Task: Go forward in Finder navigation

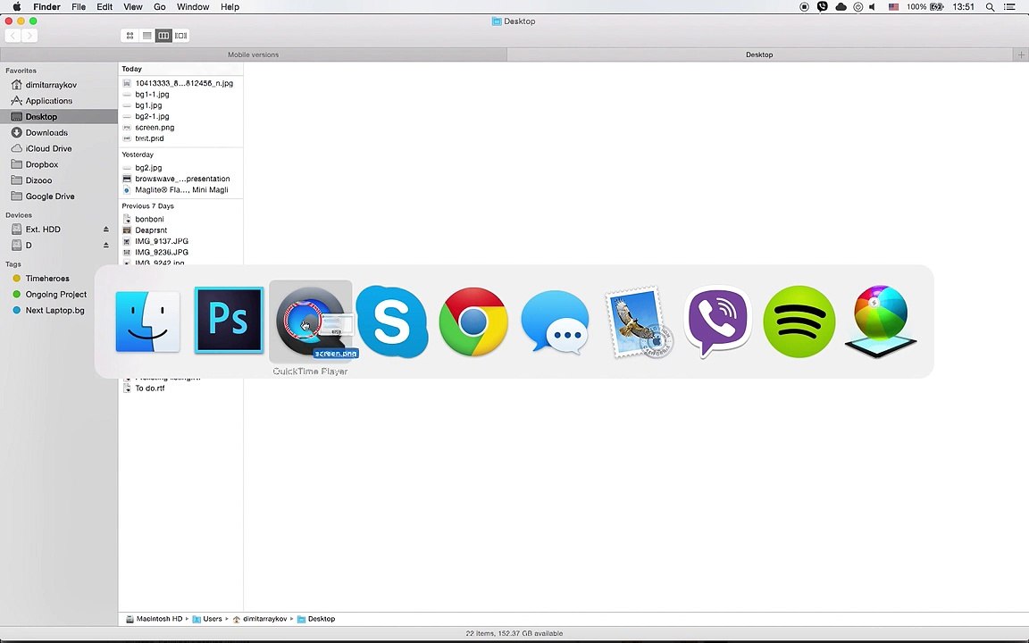Action: point(29,36)
